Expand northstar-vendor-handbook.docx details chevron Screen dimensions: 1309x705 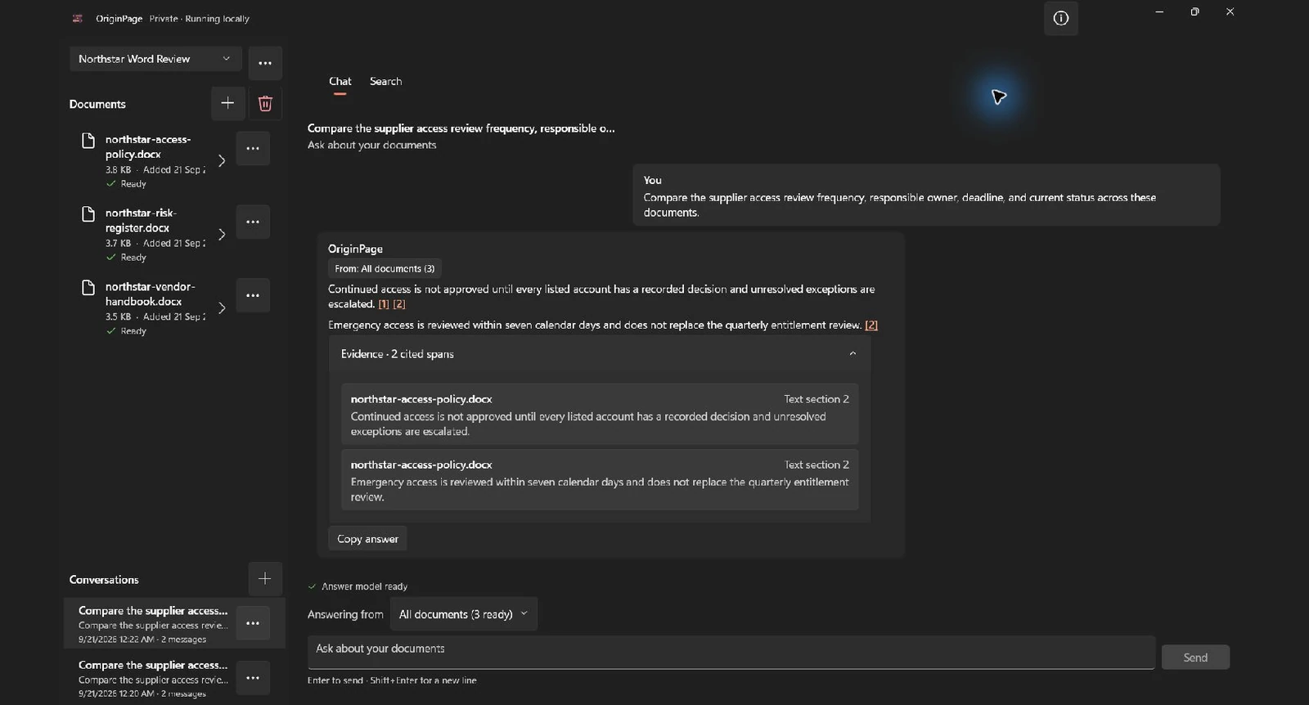[x=222, y=308]
